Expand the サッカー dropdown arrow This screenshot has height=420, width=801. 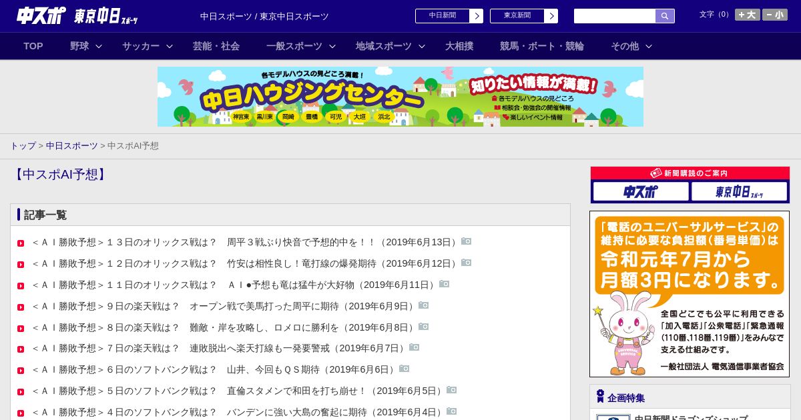170,46
